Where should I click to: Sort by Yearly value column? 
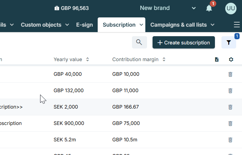click(87, 59)
